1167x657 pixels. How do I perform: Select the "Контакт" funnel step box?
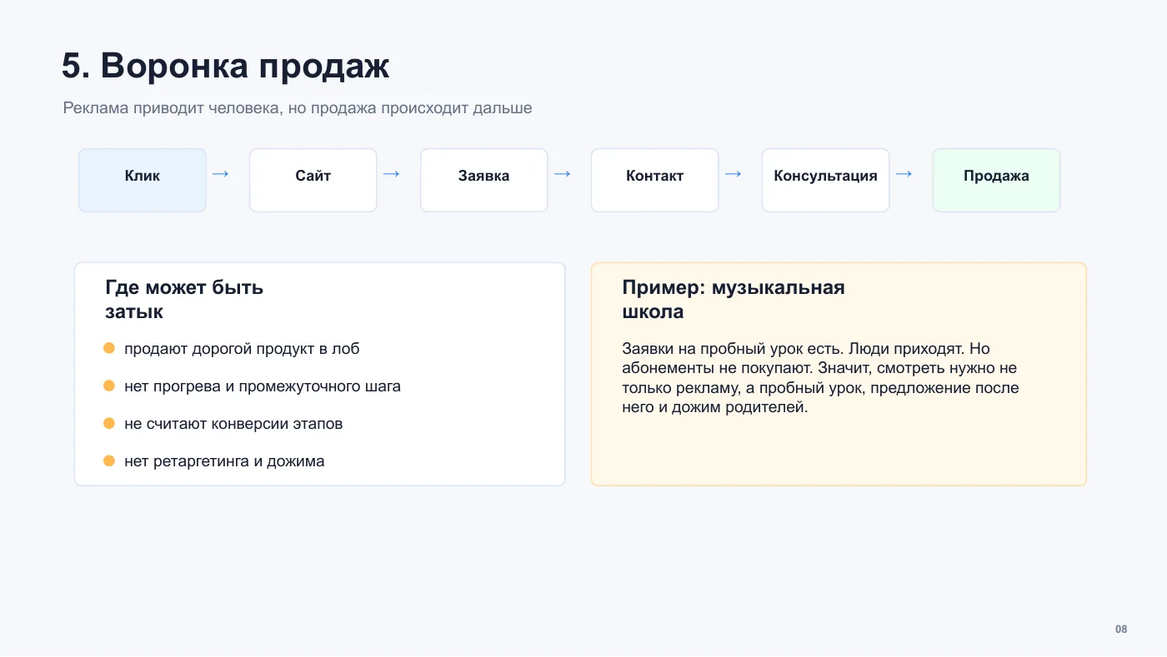pos(655,180)
